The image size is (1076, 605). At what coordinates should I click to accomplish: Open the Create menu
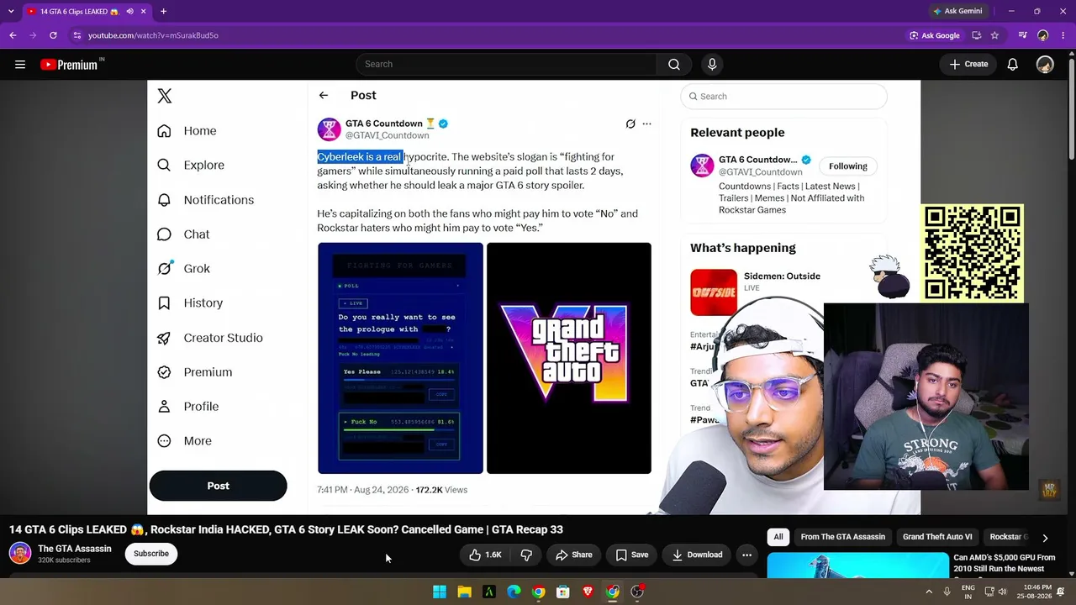point(968,64)
